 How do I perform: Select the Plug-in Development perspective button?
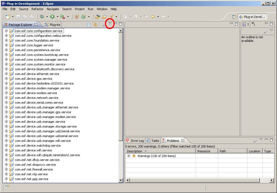point(252,17)
